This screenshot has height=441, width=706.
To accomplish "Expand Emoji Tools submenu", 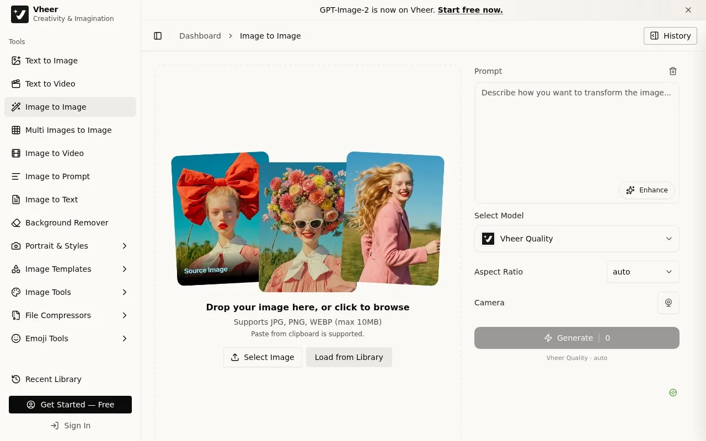I will tap(70, 338).
